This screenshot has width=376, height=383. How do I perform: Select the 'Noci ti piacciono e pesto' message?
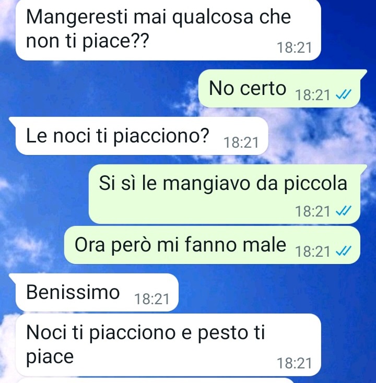168,345
